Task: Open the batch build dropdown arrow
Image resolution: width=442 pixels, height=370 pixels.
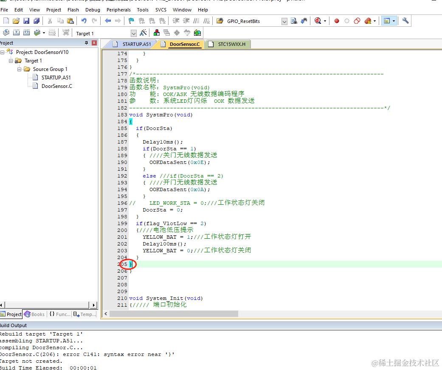Action: click(44, 33)
